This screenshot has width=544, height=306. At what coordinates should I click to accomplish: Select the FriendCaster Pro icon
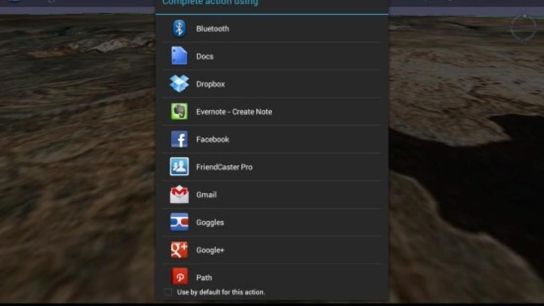(180, 167)
